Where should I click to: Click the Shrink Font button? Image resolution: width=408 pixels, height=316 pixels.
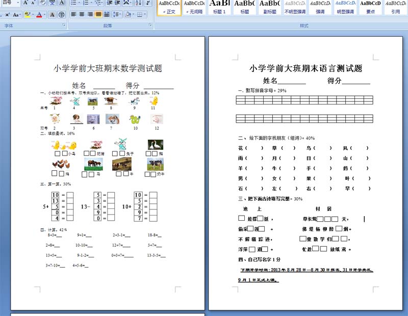coord(33,3)
